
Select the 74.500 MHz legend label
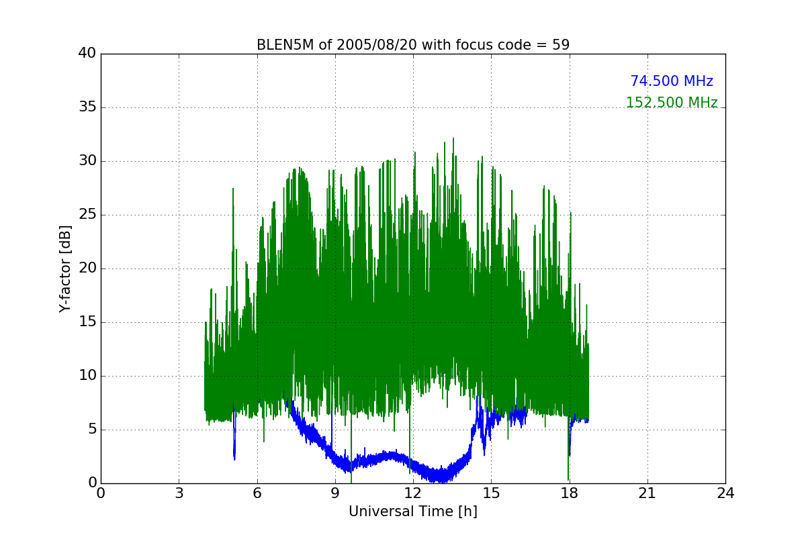coord(672,81)
